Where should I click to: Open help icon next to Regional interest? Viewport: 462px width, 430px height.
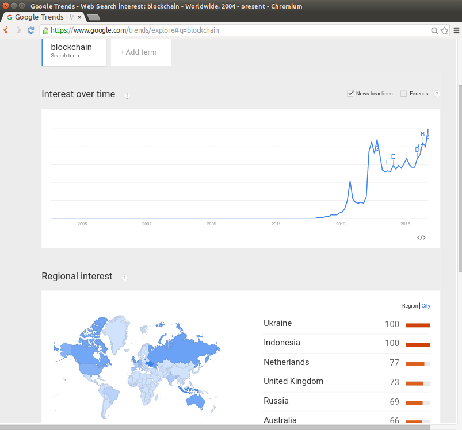tap(124, 277)
